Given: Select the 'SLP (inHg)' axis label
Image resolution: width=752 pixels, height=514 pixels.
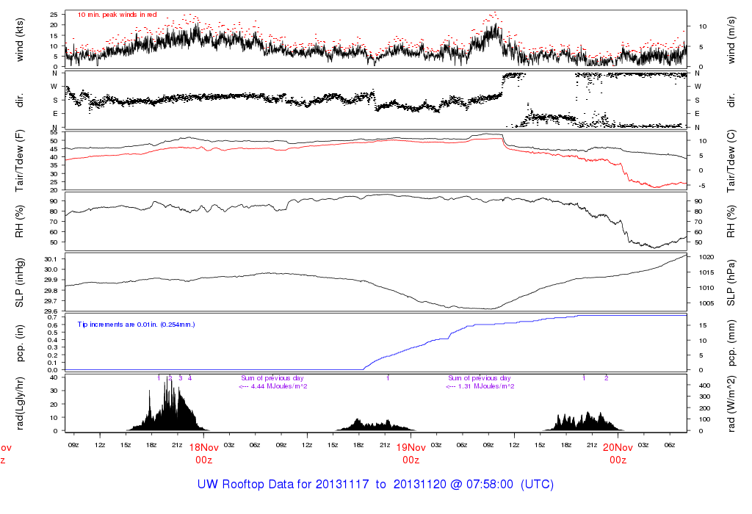Looking at the screenshot, I should (19, 283).
